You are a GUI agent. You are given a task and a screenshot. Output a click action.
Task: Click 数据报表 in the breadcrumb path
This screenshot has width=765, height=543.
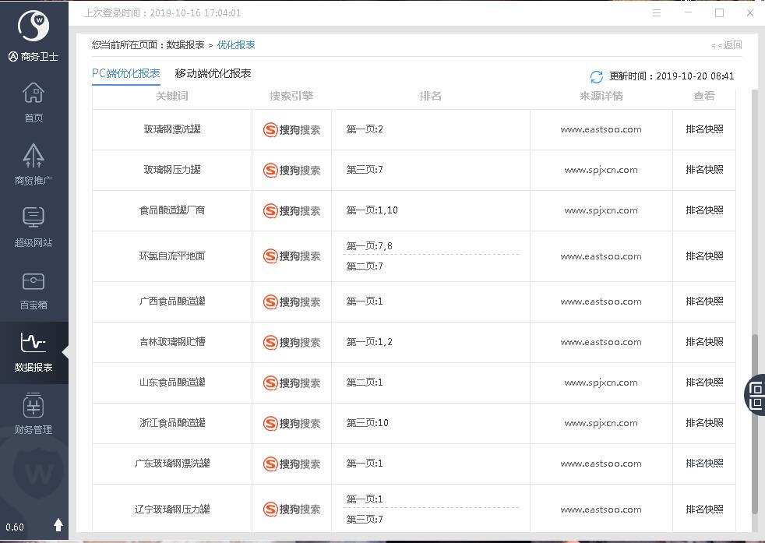(x=185, y=45)
